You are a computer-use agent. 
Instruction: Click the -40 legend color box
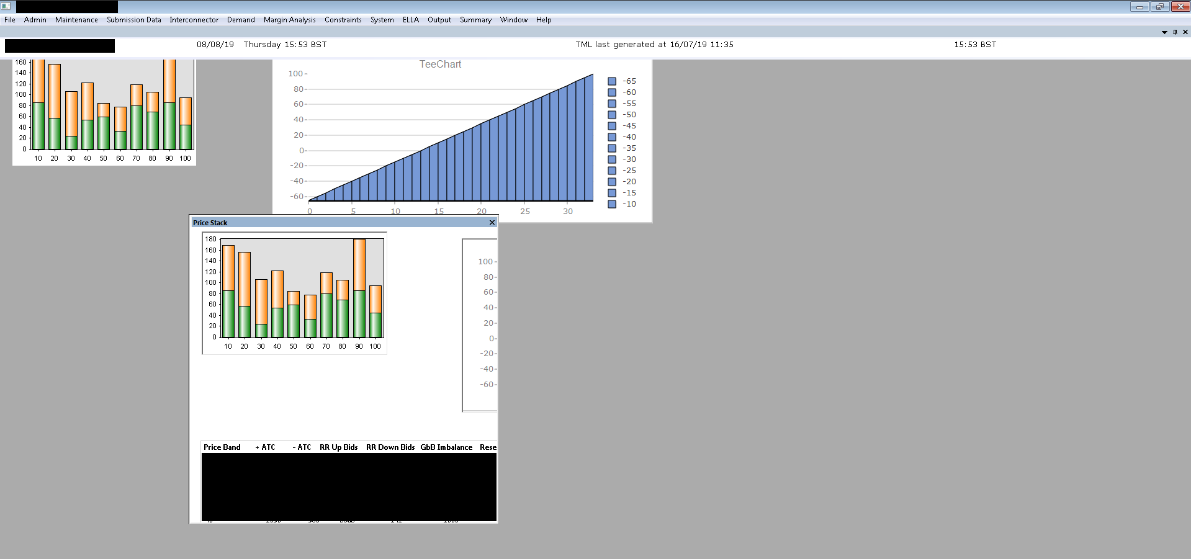tap(612, 137)
